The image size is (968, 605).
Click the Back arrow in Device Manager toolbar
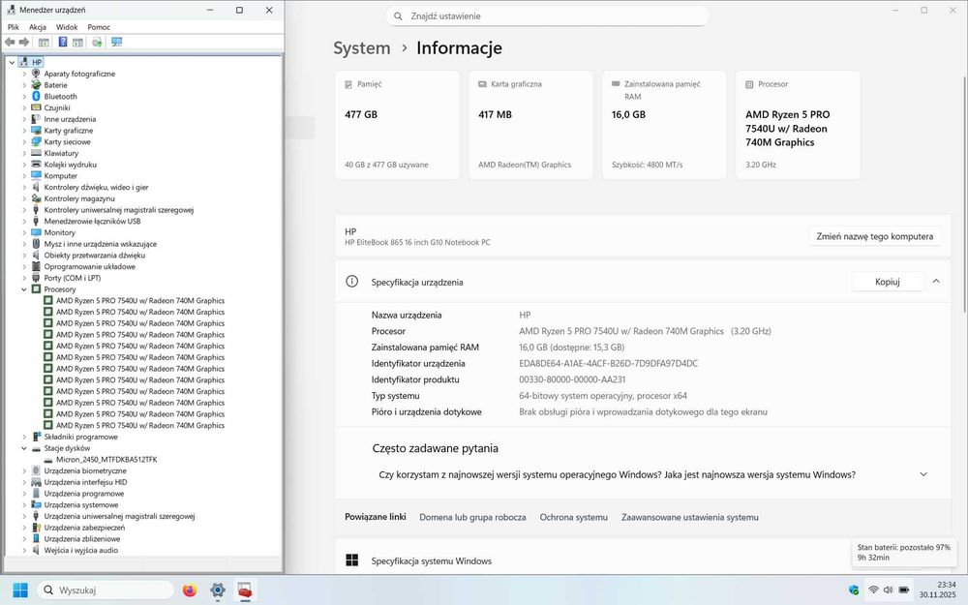pos(10,42)
